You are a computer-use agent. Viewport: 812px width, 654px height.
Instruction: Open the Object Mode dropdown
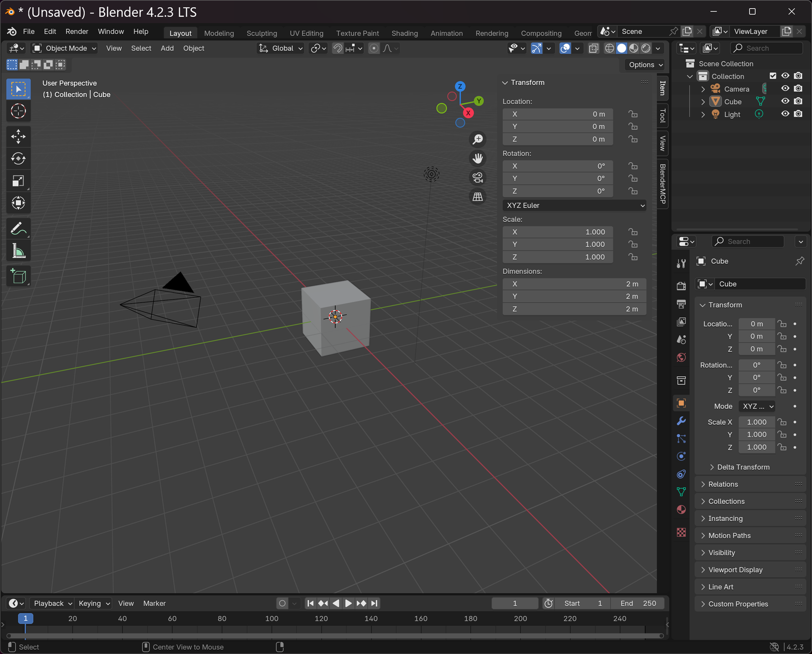click(x=64, y=48)
